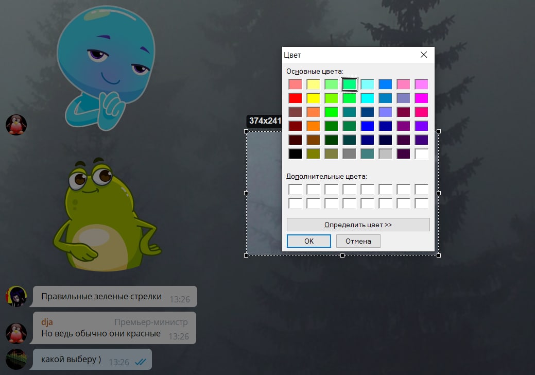Select the currently highlighted spring green swatch
The width and height of the screenshot is (535, 375).
pyautogui.click(x=350, y=84)
